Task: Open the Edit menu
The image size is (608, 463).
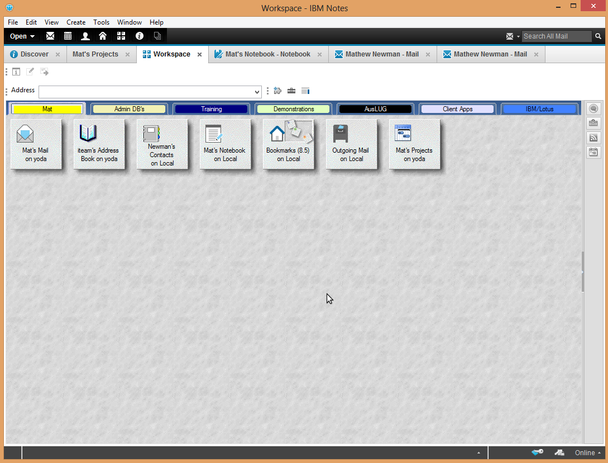Action: coord(31,22)
